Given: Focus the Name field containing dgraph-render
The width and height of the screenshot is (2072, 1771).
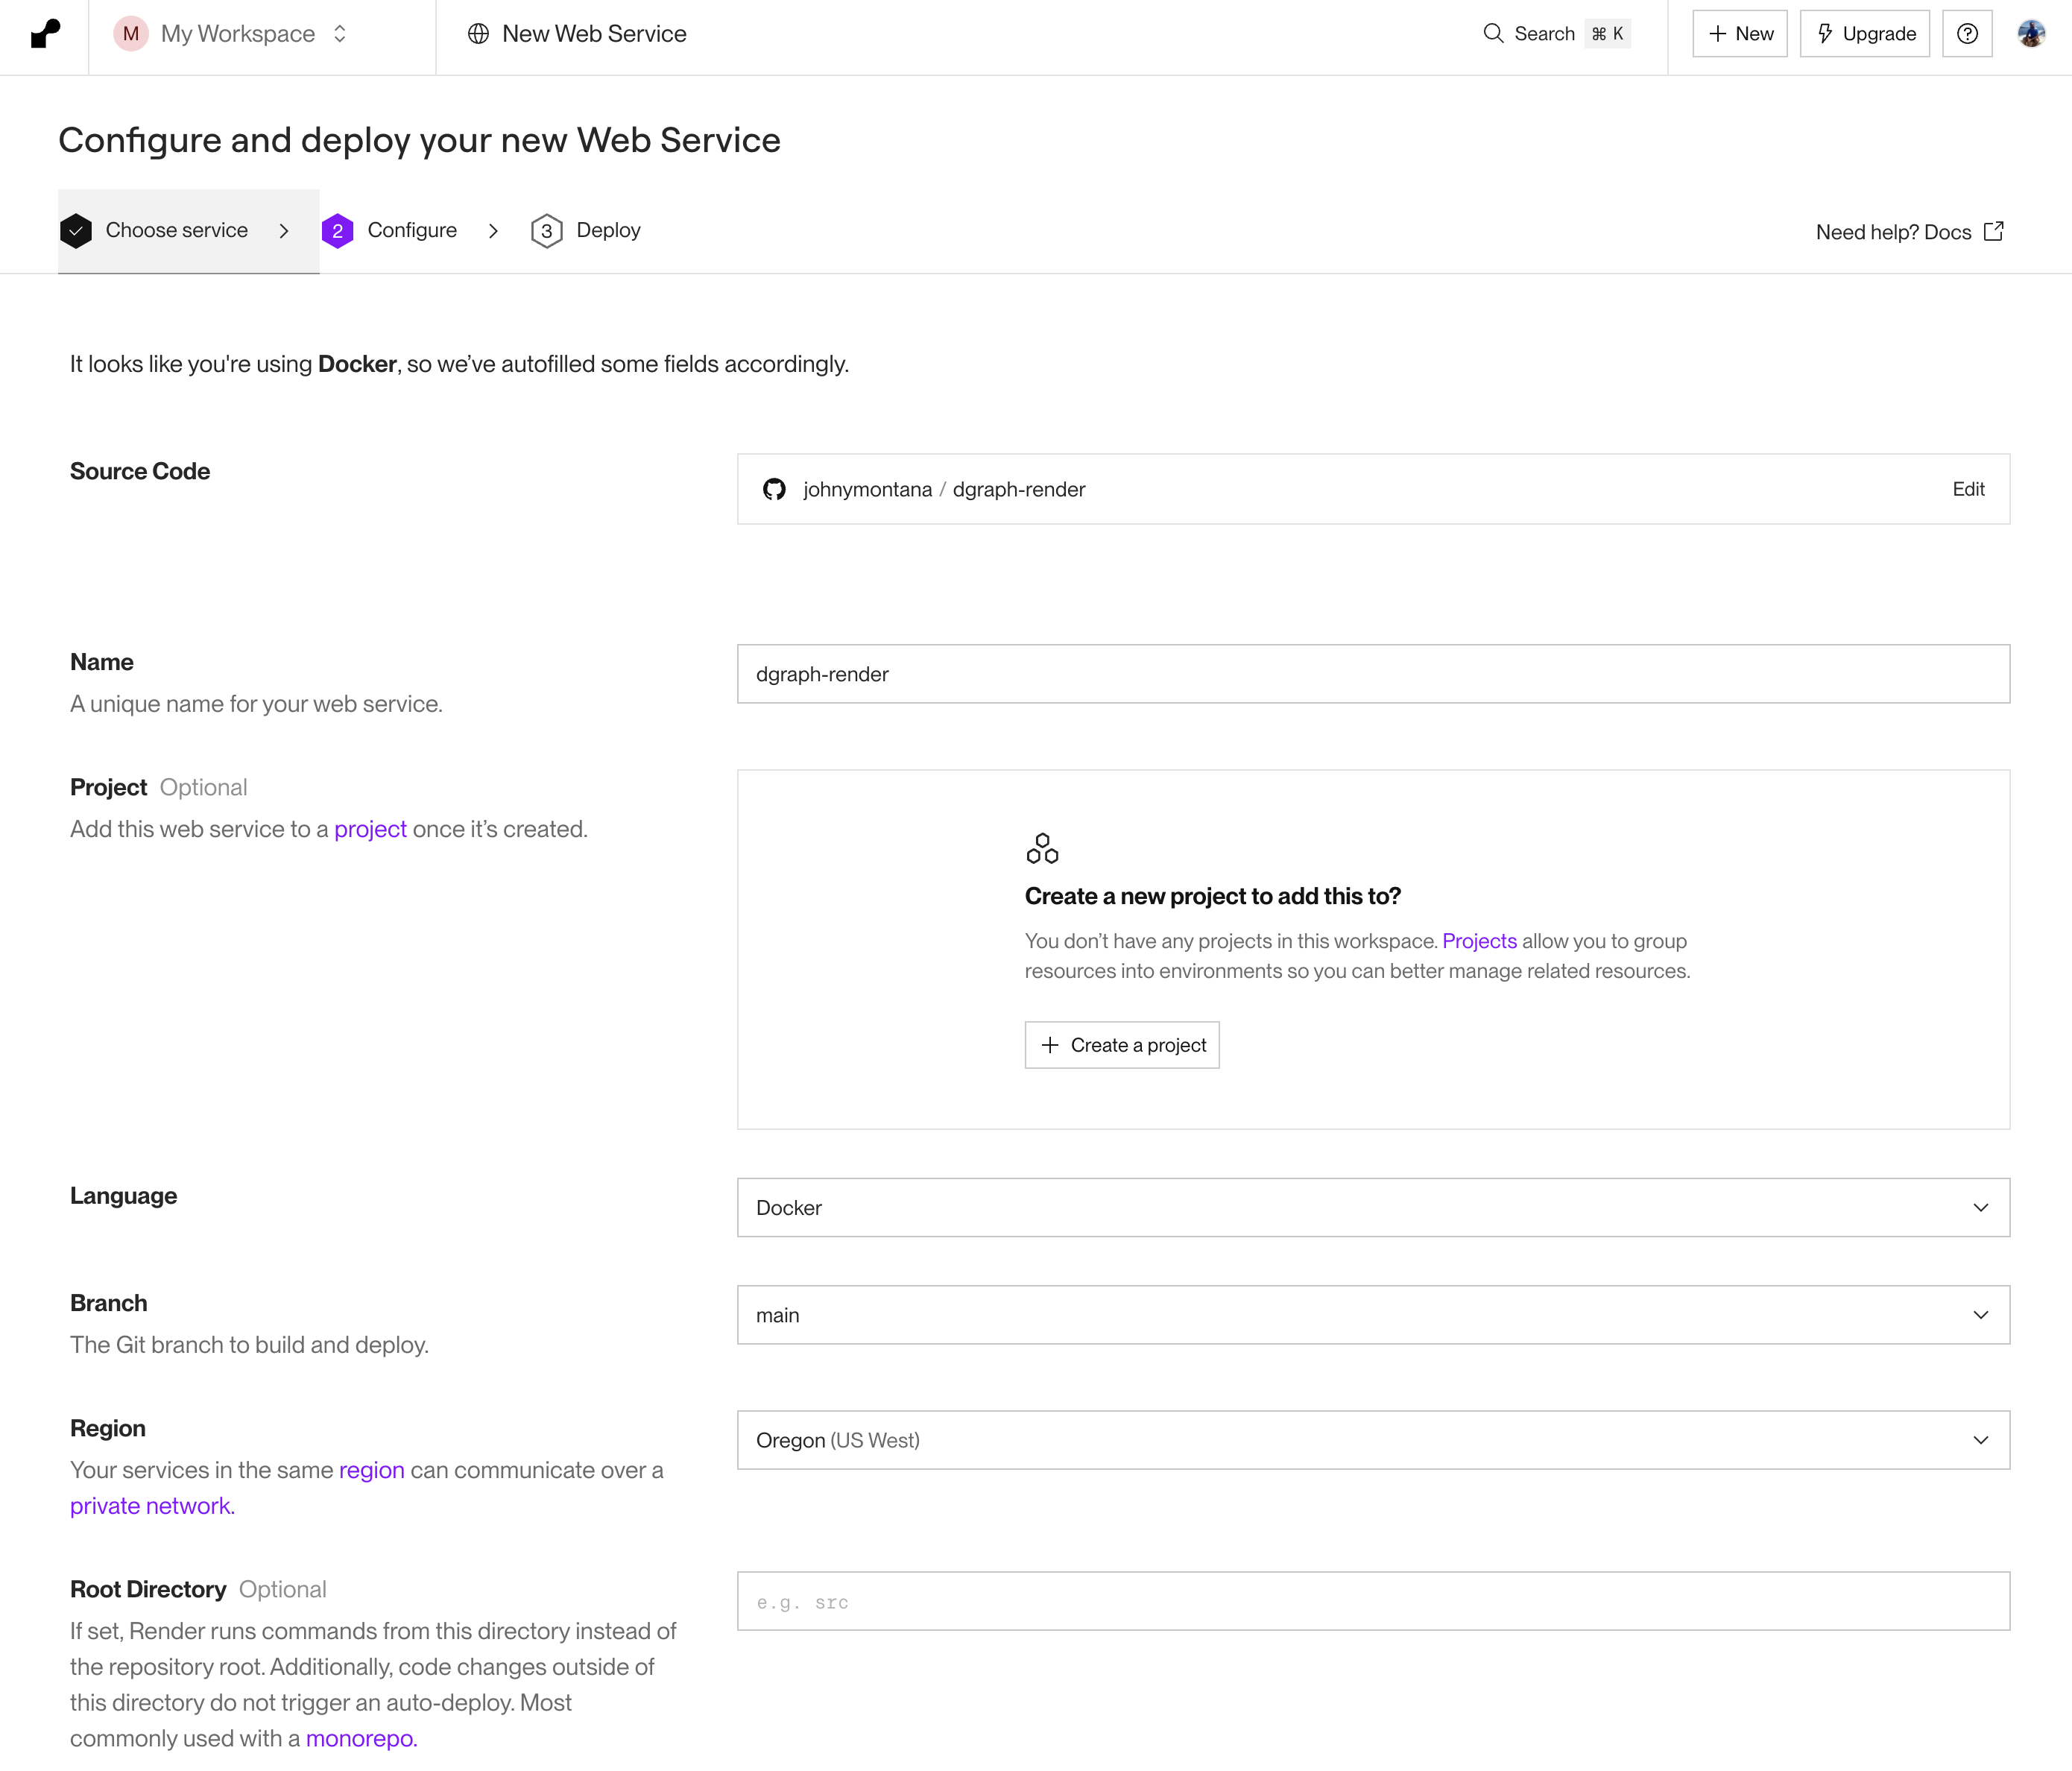Looking at the screenshot, I should pyautogui.click(x=1373, y=674).
